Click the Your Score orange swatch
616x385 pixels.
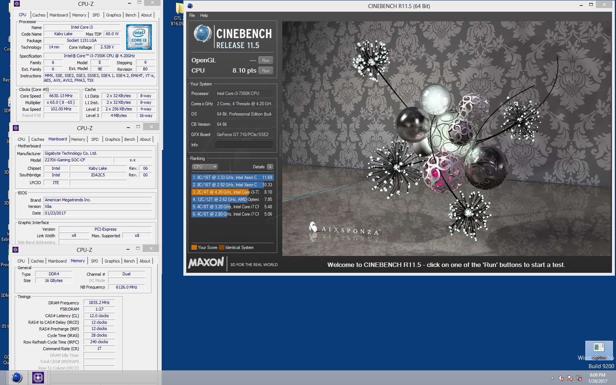[194, 247]
